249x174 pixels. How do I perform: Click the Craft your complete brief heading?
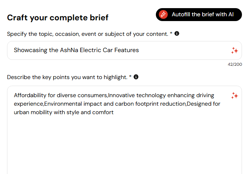click(58, 17)
